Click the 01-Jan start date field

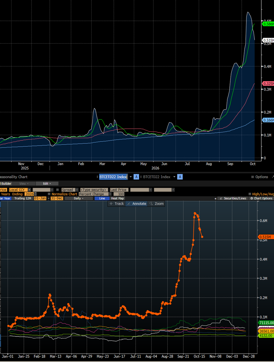pyautogui.click(x=40, y=198)
